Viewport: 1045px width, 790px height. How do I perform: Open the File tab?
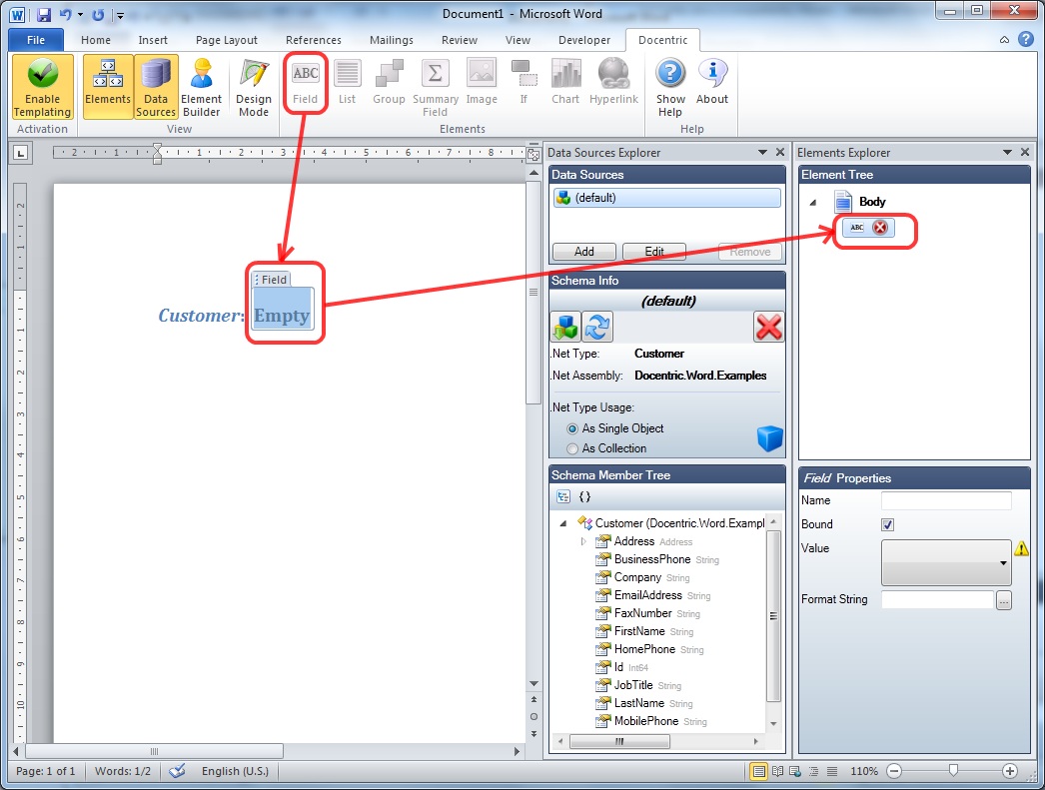[x=36, y=40]
